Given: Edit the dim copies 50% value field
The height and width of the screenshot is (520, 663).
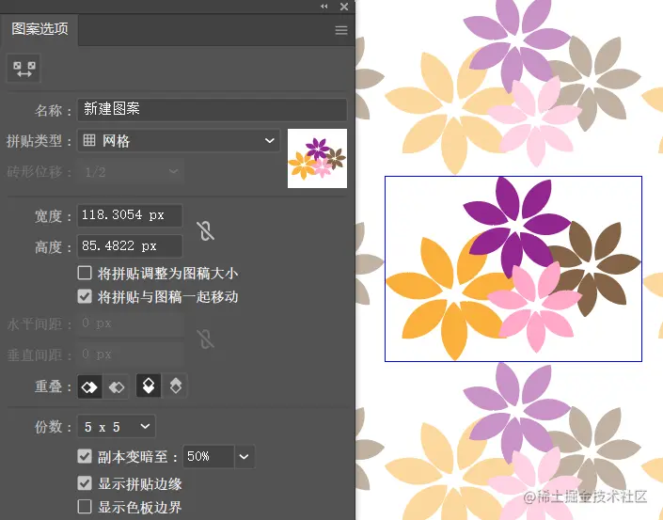Looking at the screenshot, I should [x=209, y=457].
